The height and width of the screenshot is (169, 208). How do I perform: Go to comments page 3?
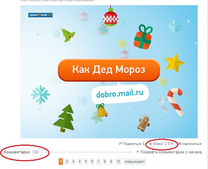(x=73, y=162)
